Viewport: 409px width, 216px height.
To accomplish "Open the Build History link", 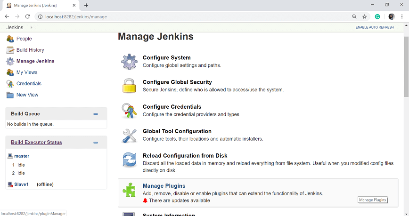I will [x=30, y=50].
